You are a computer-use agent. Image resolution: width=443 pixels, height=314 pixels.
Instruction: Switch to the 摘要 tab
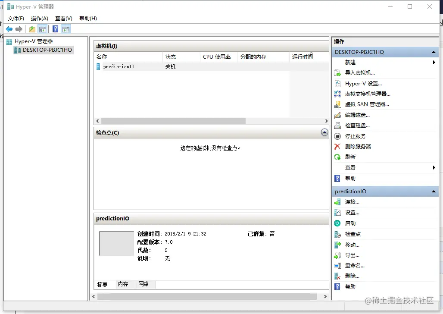click(x=102, y=285)
